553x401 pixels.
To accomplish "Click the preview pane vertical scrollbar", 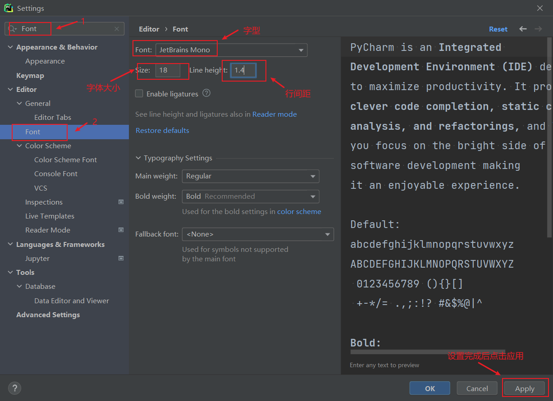I will [549, 138].
